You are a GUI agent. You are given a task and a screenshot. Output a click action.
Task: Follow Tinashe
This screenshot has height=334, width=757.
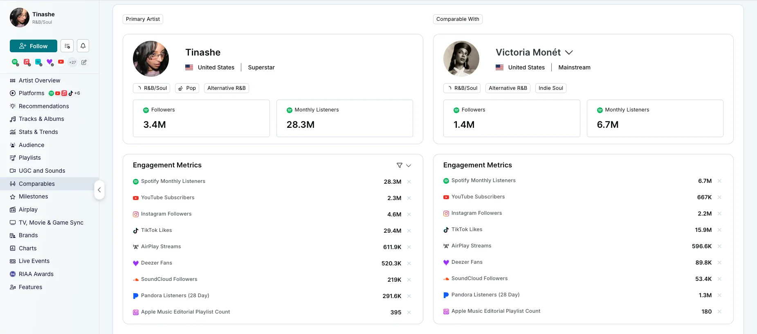(34, 46)
